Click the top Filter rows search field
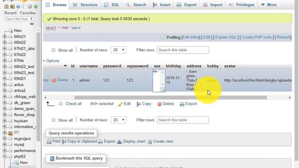Screen dimensions: 299x168 pyautogui.click(x=183, y=50)
